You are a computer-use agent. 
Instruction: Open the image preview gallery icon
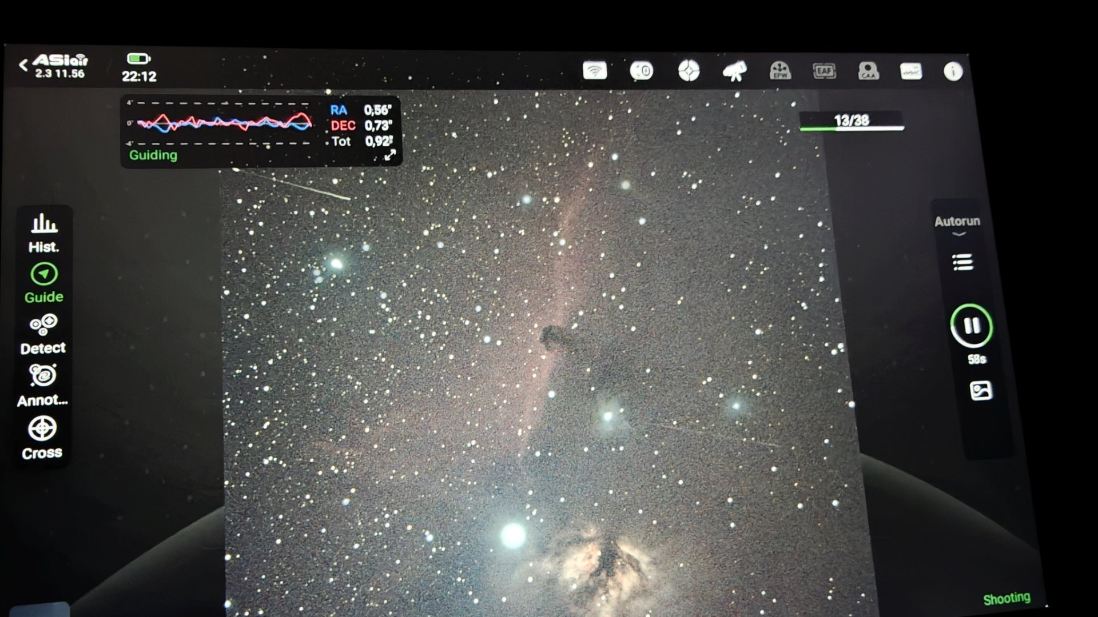coord(981,391)
